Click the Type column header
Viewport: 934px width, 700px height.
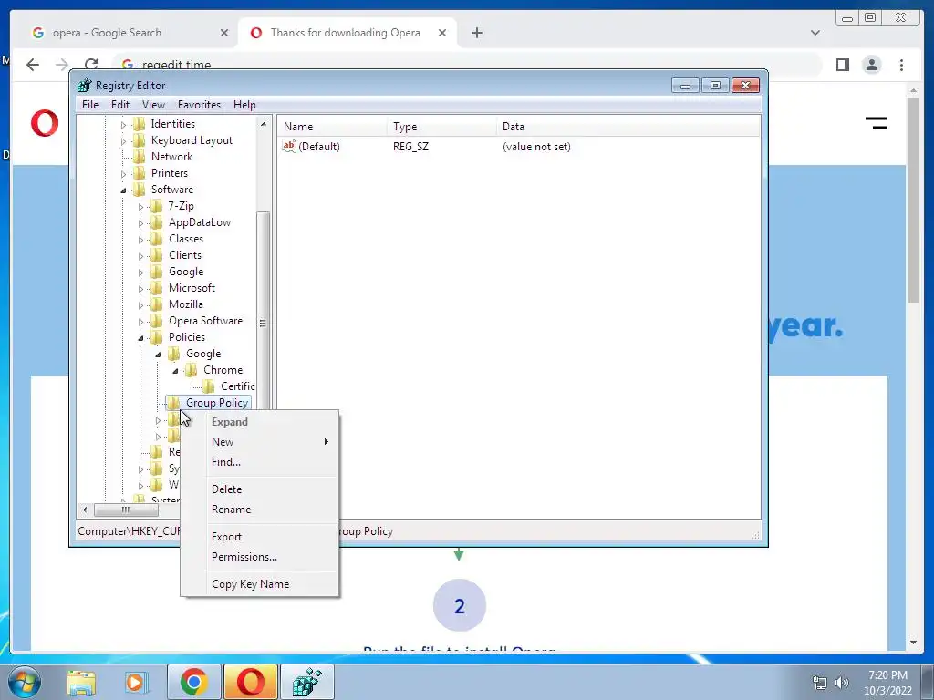[441, 127]
